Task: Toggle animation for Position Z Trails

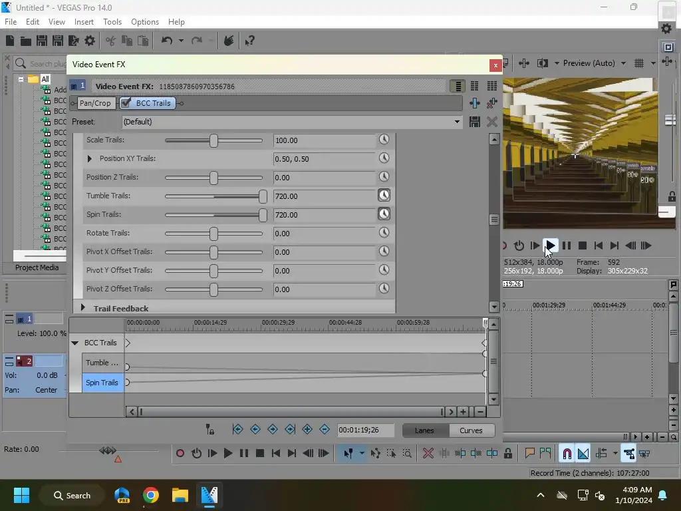Action: [384, 177]
